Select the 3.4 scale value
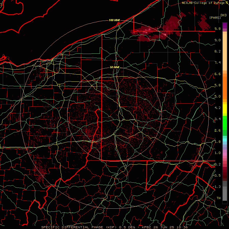The image size is (229, 229). coord(218,119)
